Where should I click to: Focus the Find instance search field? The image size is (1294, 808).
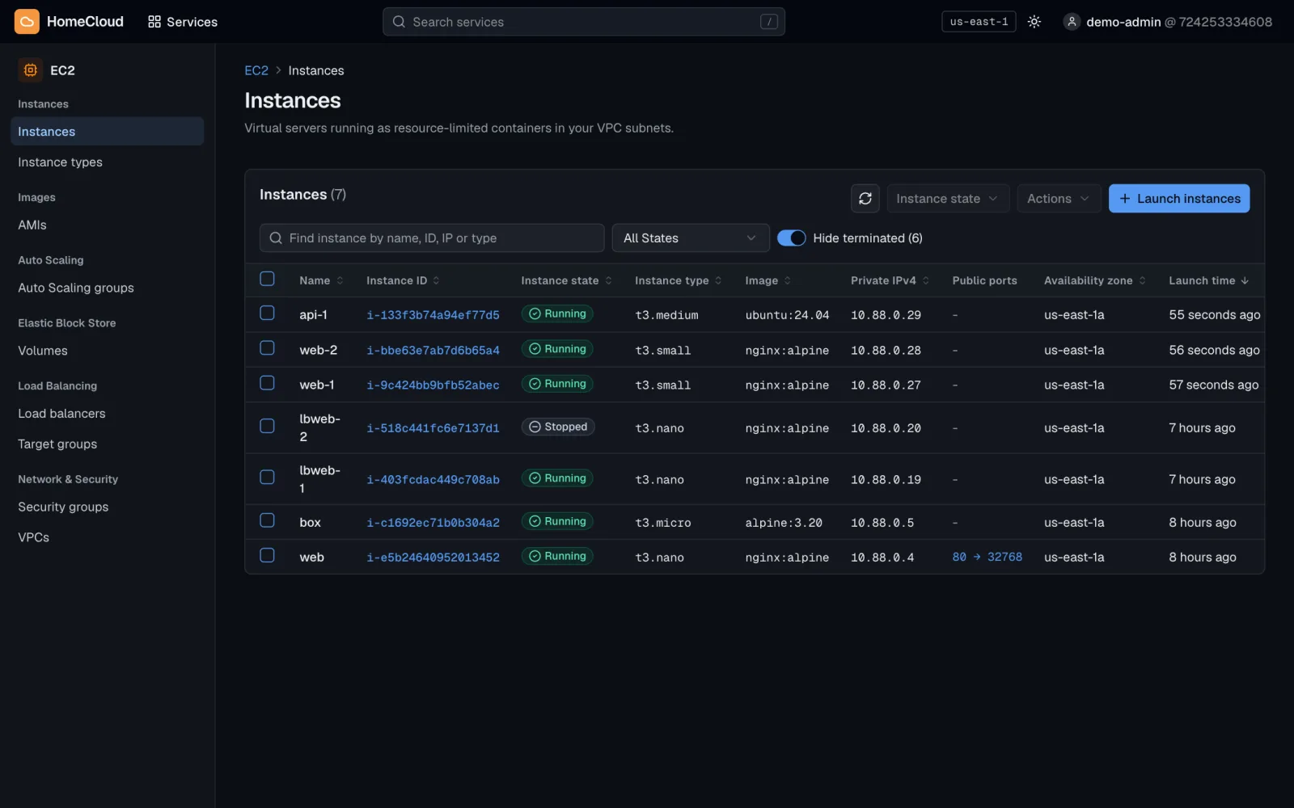pos(432,238)
